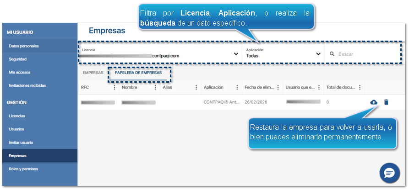
Task: Switch to the Empresas tab
Action: pos(93,73)
